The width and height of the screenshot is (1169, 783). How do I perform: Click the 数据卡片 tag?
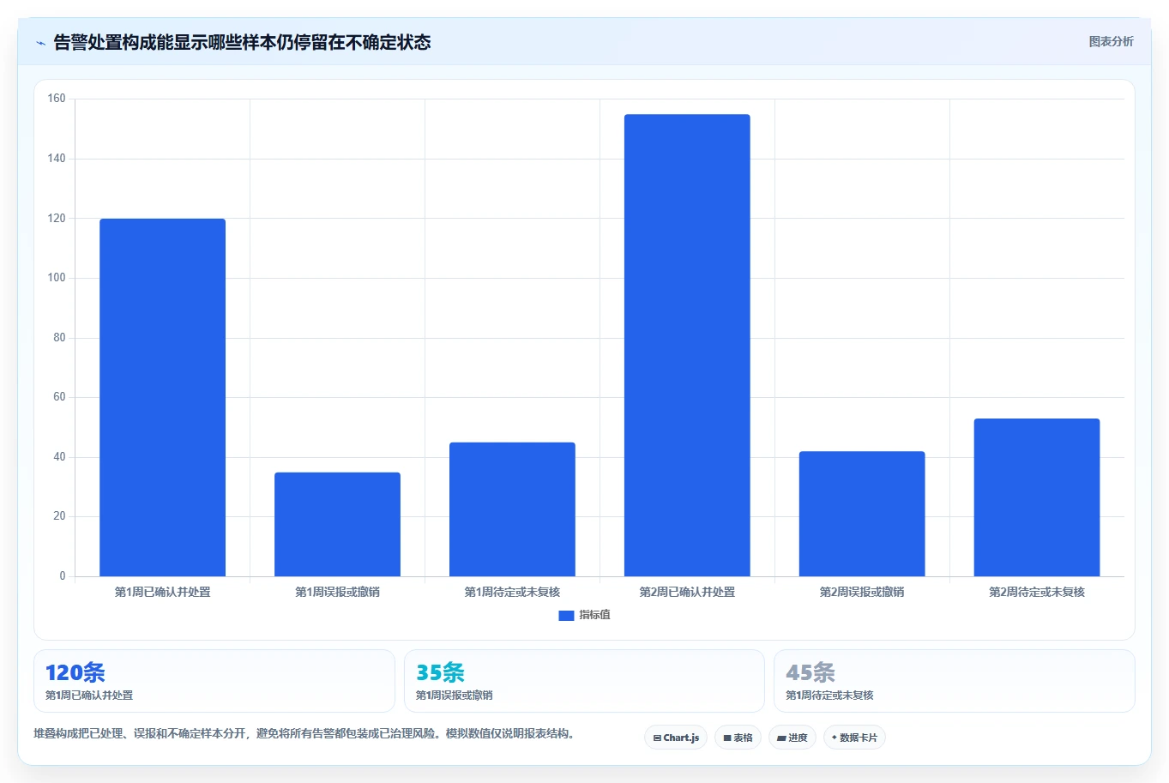coord(854,738)
